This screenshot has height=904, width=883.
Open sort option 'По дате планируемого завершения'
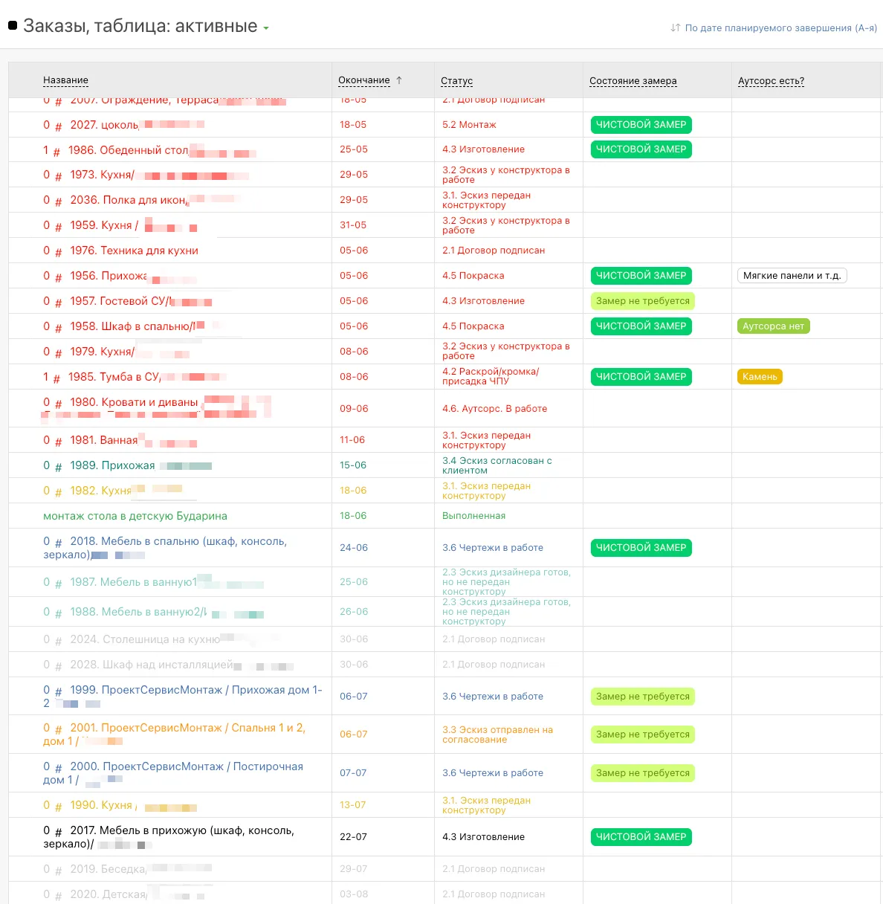[781, 28]
